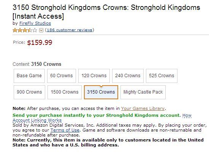Click the $159.99 price text
Image resolution: width=209 pixels, height=159 pixels.
tap(40, 43)
